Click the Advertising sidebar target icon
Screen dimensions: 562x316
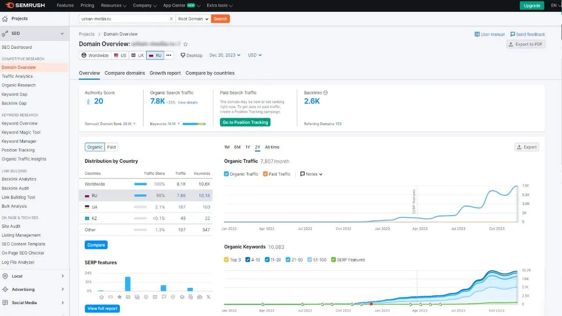[5, 289]
